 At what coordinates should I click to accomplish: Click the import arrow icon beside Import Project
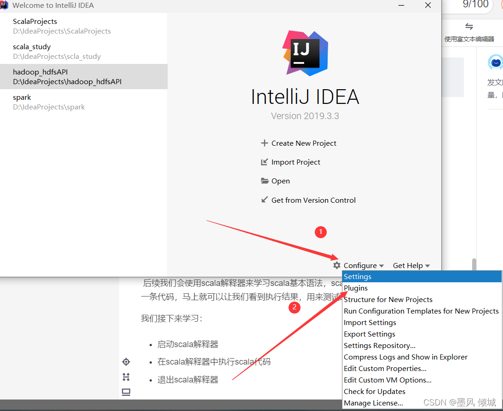coord(264,162)
